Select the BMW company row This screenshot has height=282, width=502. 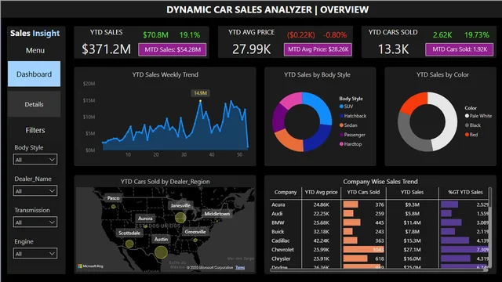pos(379,222)
